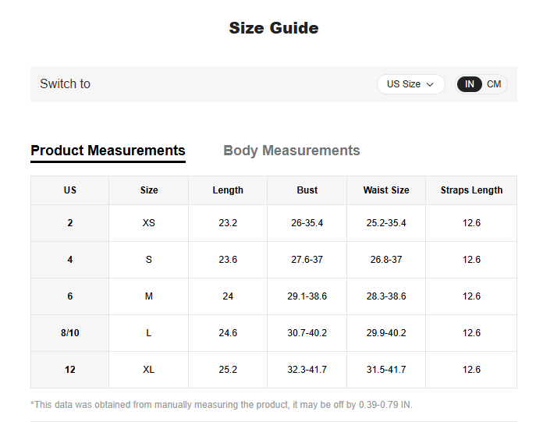
Task: Click the XL size cell
Action: coord(149,370)
